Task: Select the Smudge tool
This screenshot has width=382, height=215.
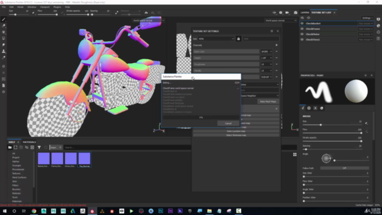Action: [4, 45]
